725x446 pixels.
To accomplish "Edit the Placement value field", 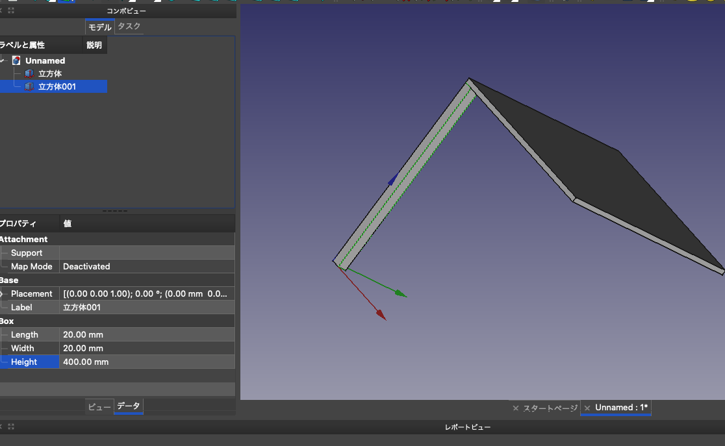I will tap(147, 294).
